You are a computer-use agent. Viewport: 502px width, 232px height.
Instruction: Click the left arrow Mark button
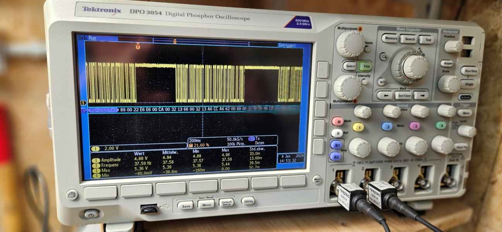pyautogui.click(x=385, y=95)
